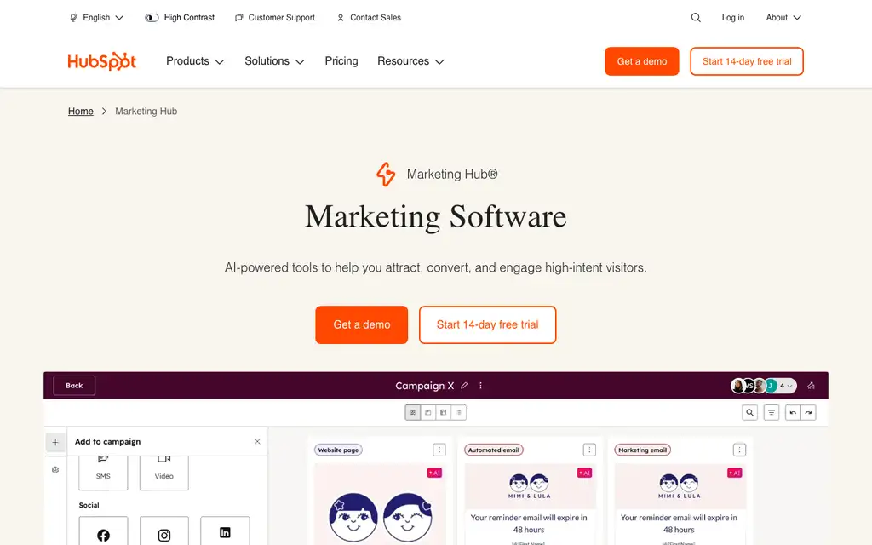Click the Automated email card preview
The height and width of the screenshot is (545, 872).
[530, 504]
